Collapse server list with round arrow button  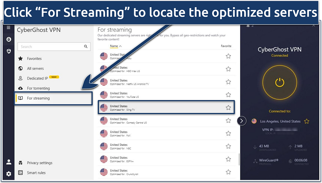(241, 121)
